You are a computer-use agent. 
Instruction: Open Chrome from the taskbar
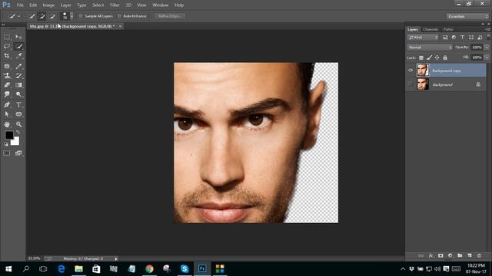149,269
